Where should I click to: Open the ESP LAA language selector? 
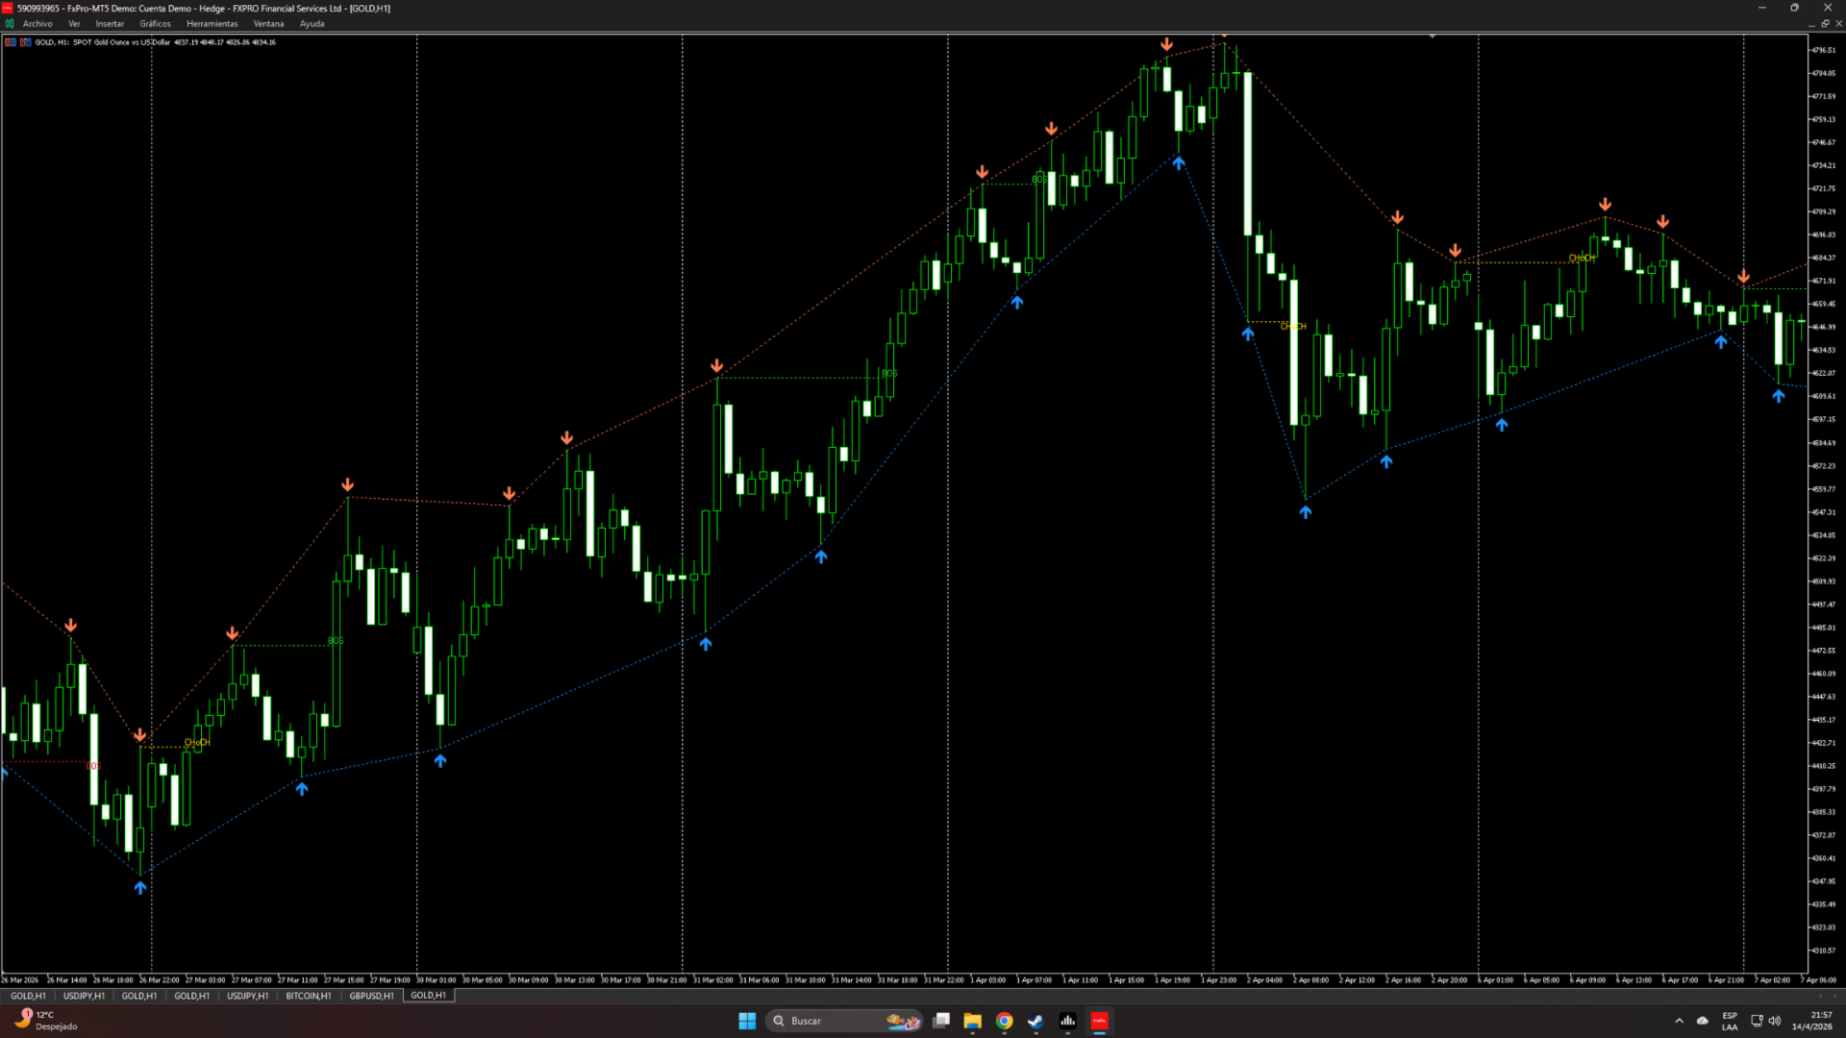1729,1021
